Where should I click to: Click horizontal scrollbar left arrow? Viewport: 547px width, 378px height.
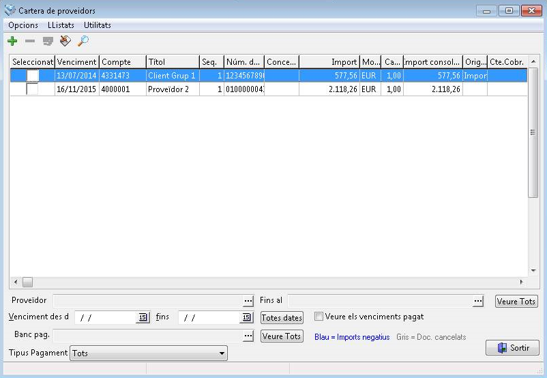point(16,282)
